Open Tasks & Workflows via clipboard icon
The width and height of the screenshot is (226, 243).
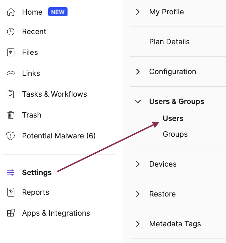point(10,94)
